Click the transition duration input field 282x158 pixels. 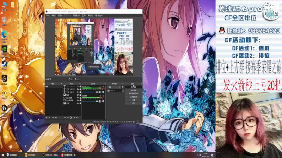coord(116,91)
